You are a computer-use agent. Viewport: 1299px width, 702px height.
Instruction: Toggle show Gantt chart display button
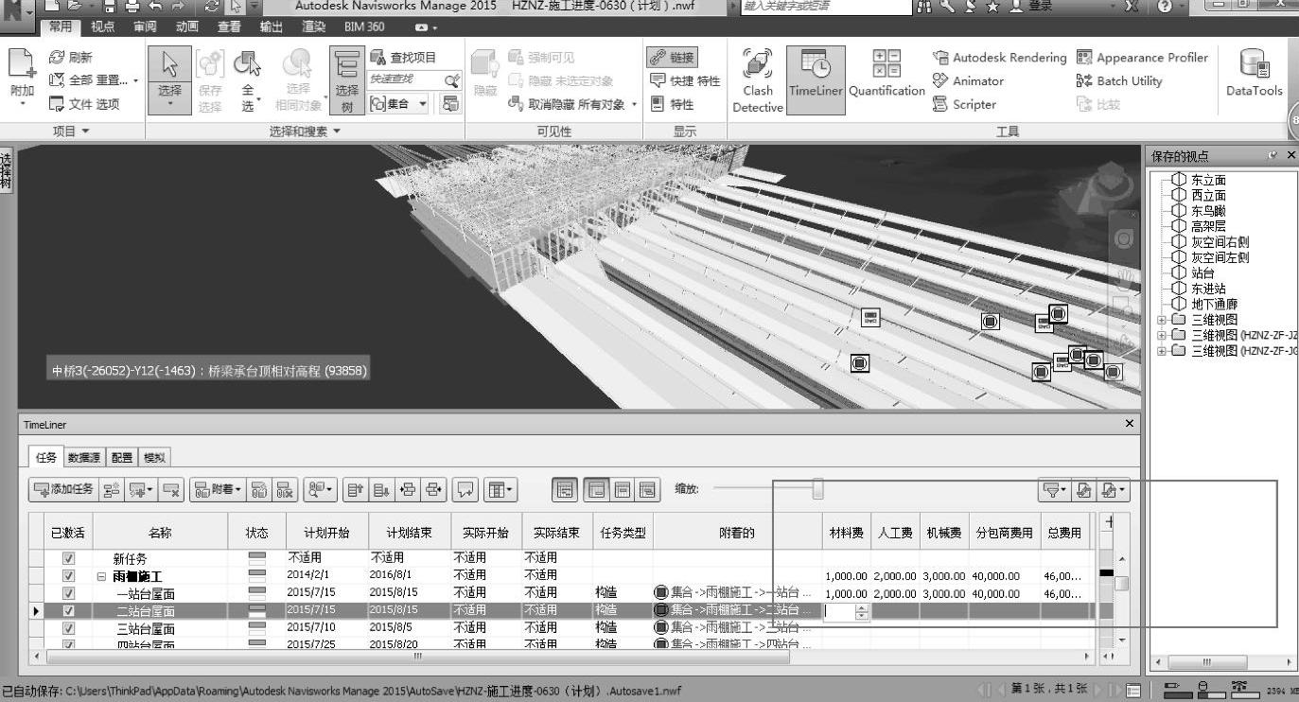[565, 490]
